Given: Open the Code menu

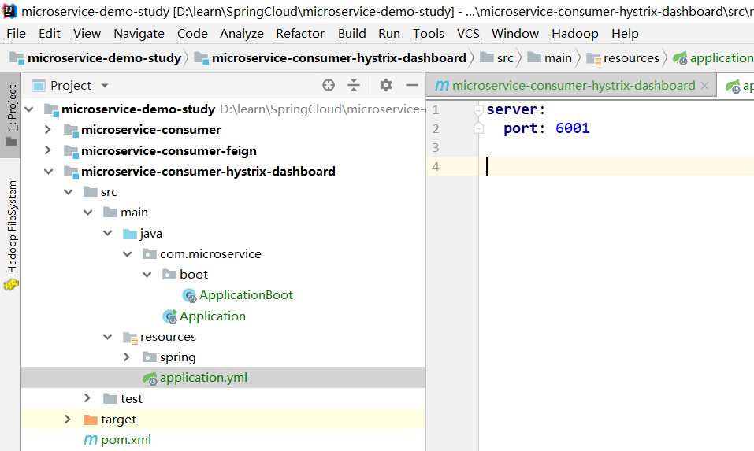Looking at the screenshot, I should [192, 34].
